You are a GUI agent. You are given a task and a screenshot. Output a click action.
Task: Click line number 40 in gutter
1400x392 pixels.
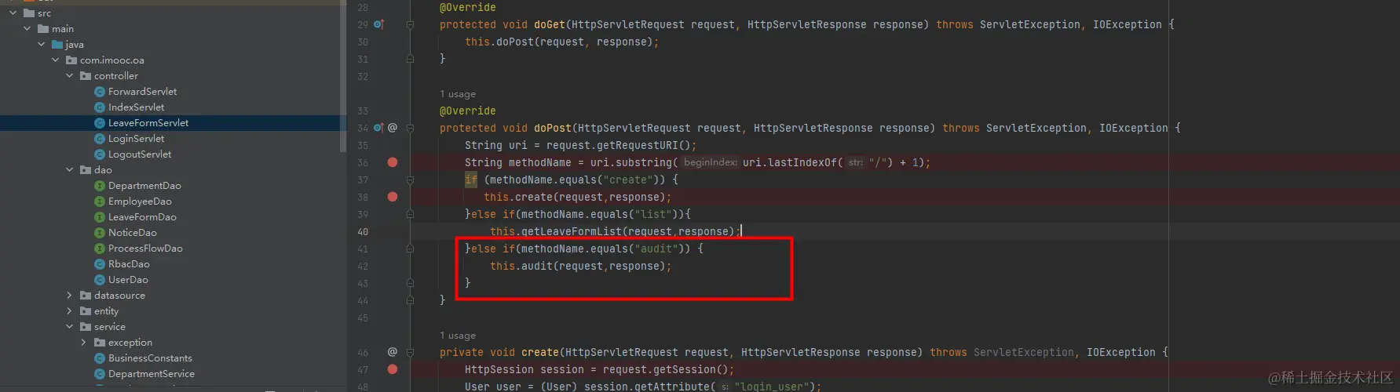(363, 231)
